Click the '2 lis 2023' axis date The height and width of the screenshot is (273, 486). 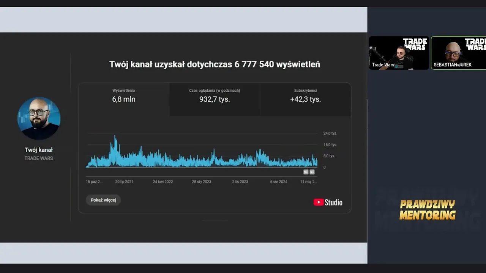(240, 182)
